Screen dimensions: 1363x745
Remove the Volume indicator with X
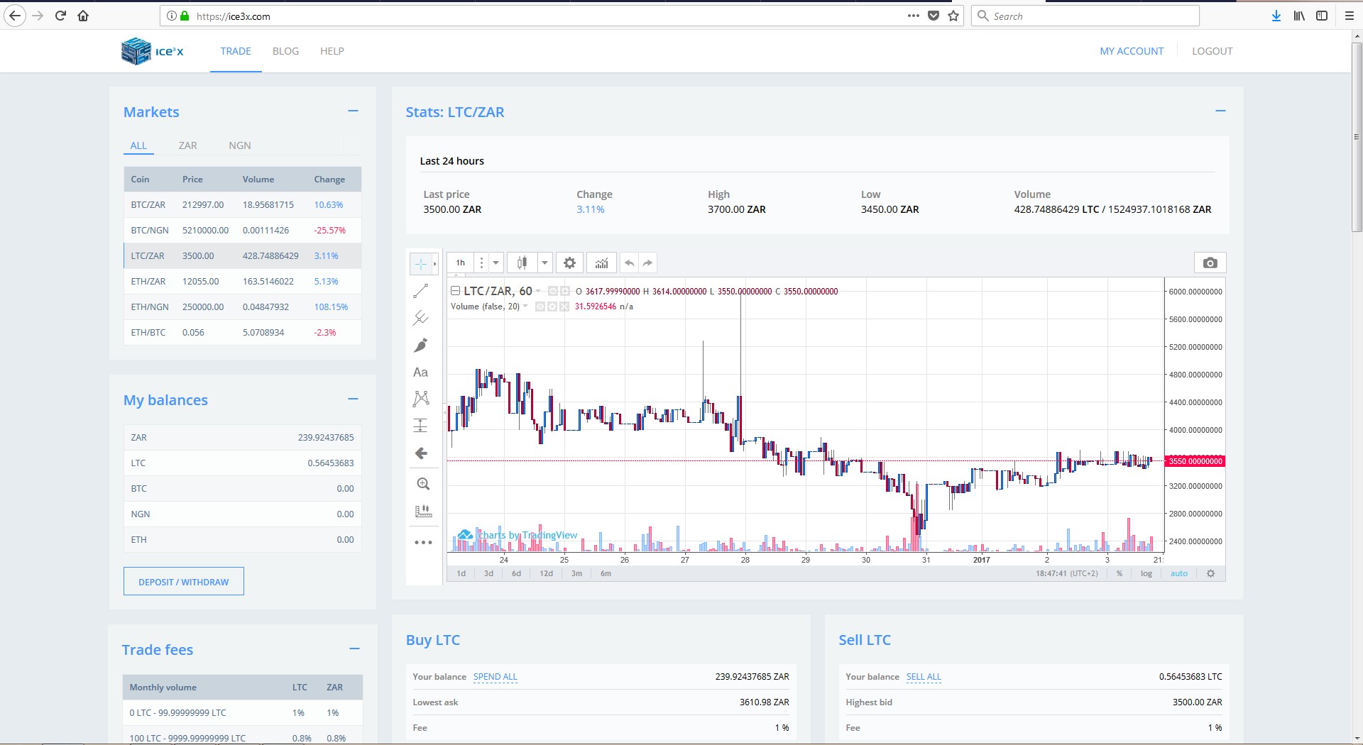(x=564, y=307)
